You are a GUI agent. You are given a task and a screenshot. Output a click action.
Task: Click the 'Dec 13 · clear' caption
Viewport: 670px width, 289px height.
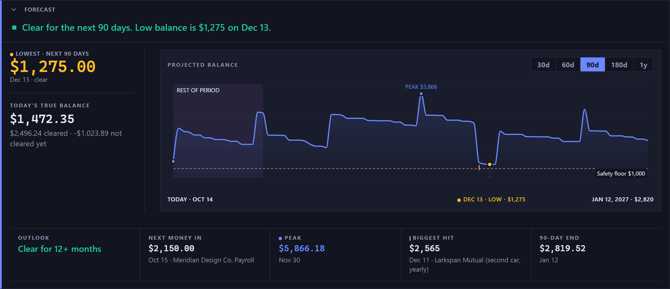(x=29, y=80)
